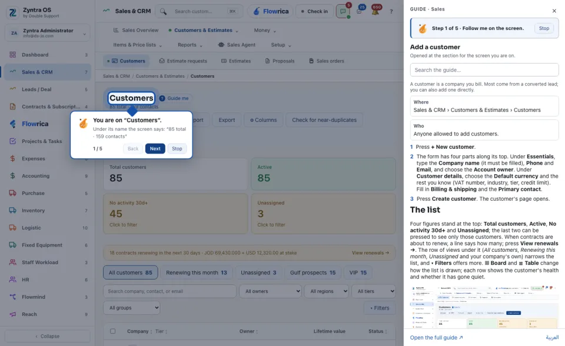Click the Staff Workload people icon

point(12,262)
